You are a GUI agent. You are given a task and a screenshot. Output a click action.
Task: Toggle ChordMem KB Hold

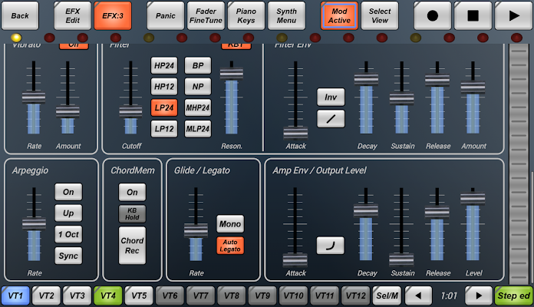(x=132, y=213)
